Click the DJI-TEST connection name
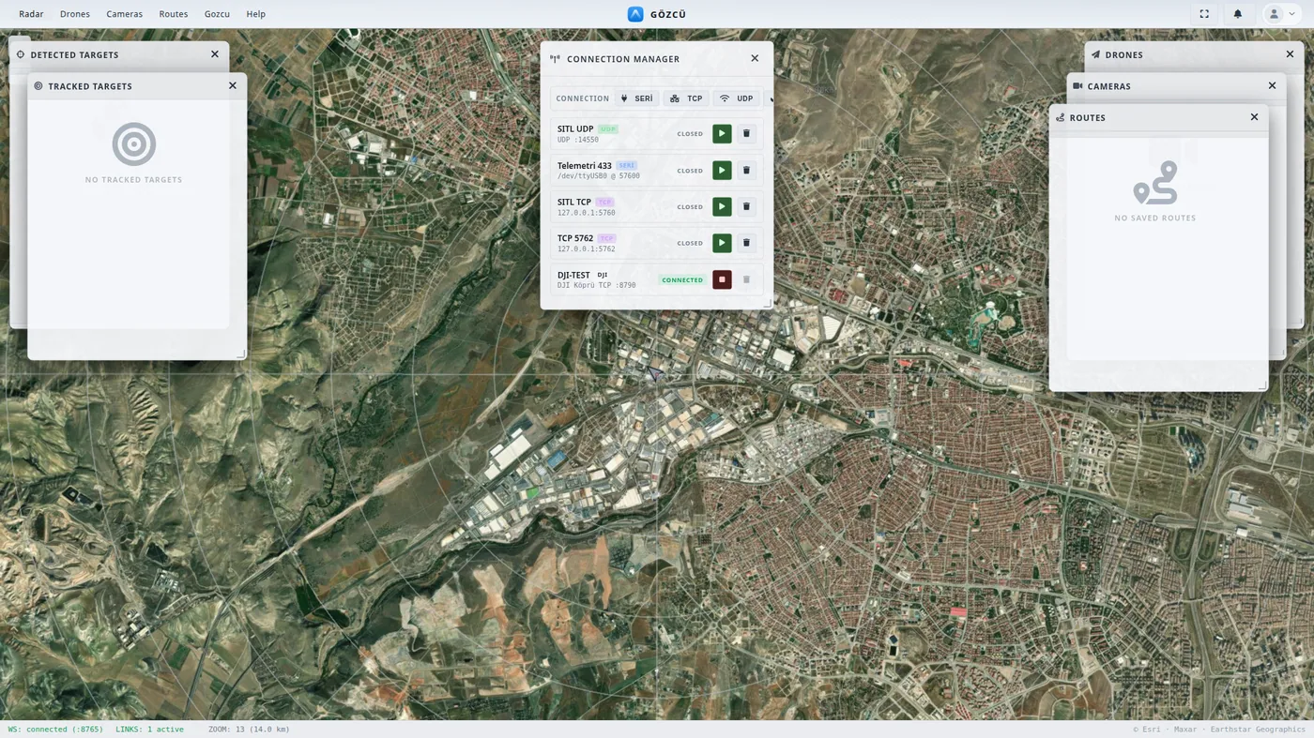 pos(573,275)
